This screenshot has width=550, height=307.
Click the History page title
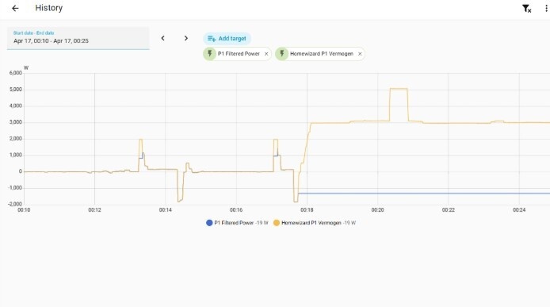49,8
